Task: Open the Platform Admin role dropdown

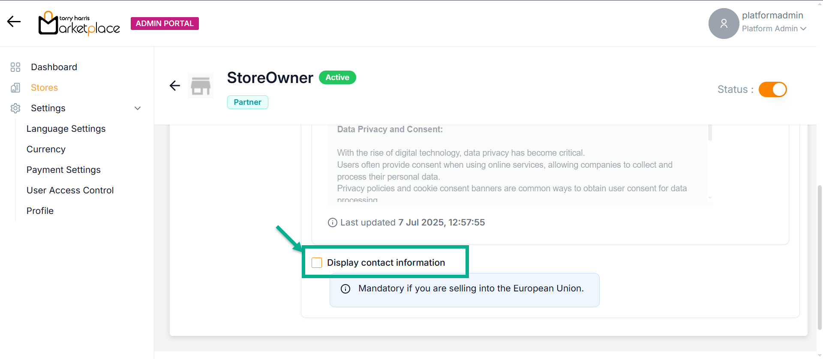Action: [x=774, y=29]
